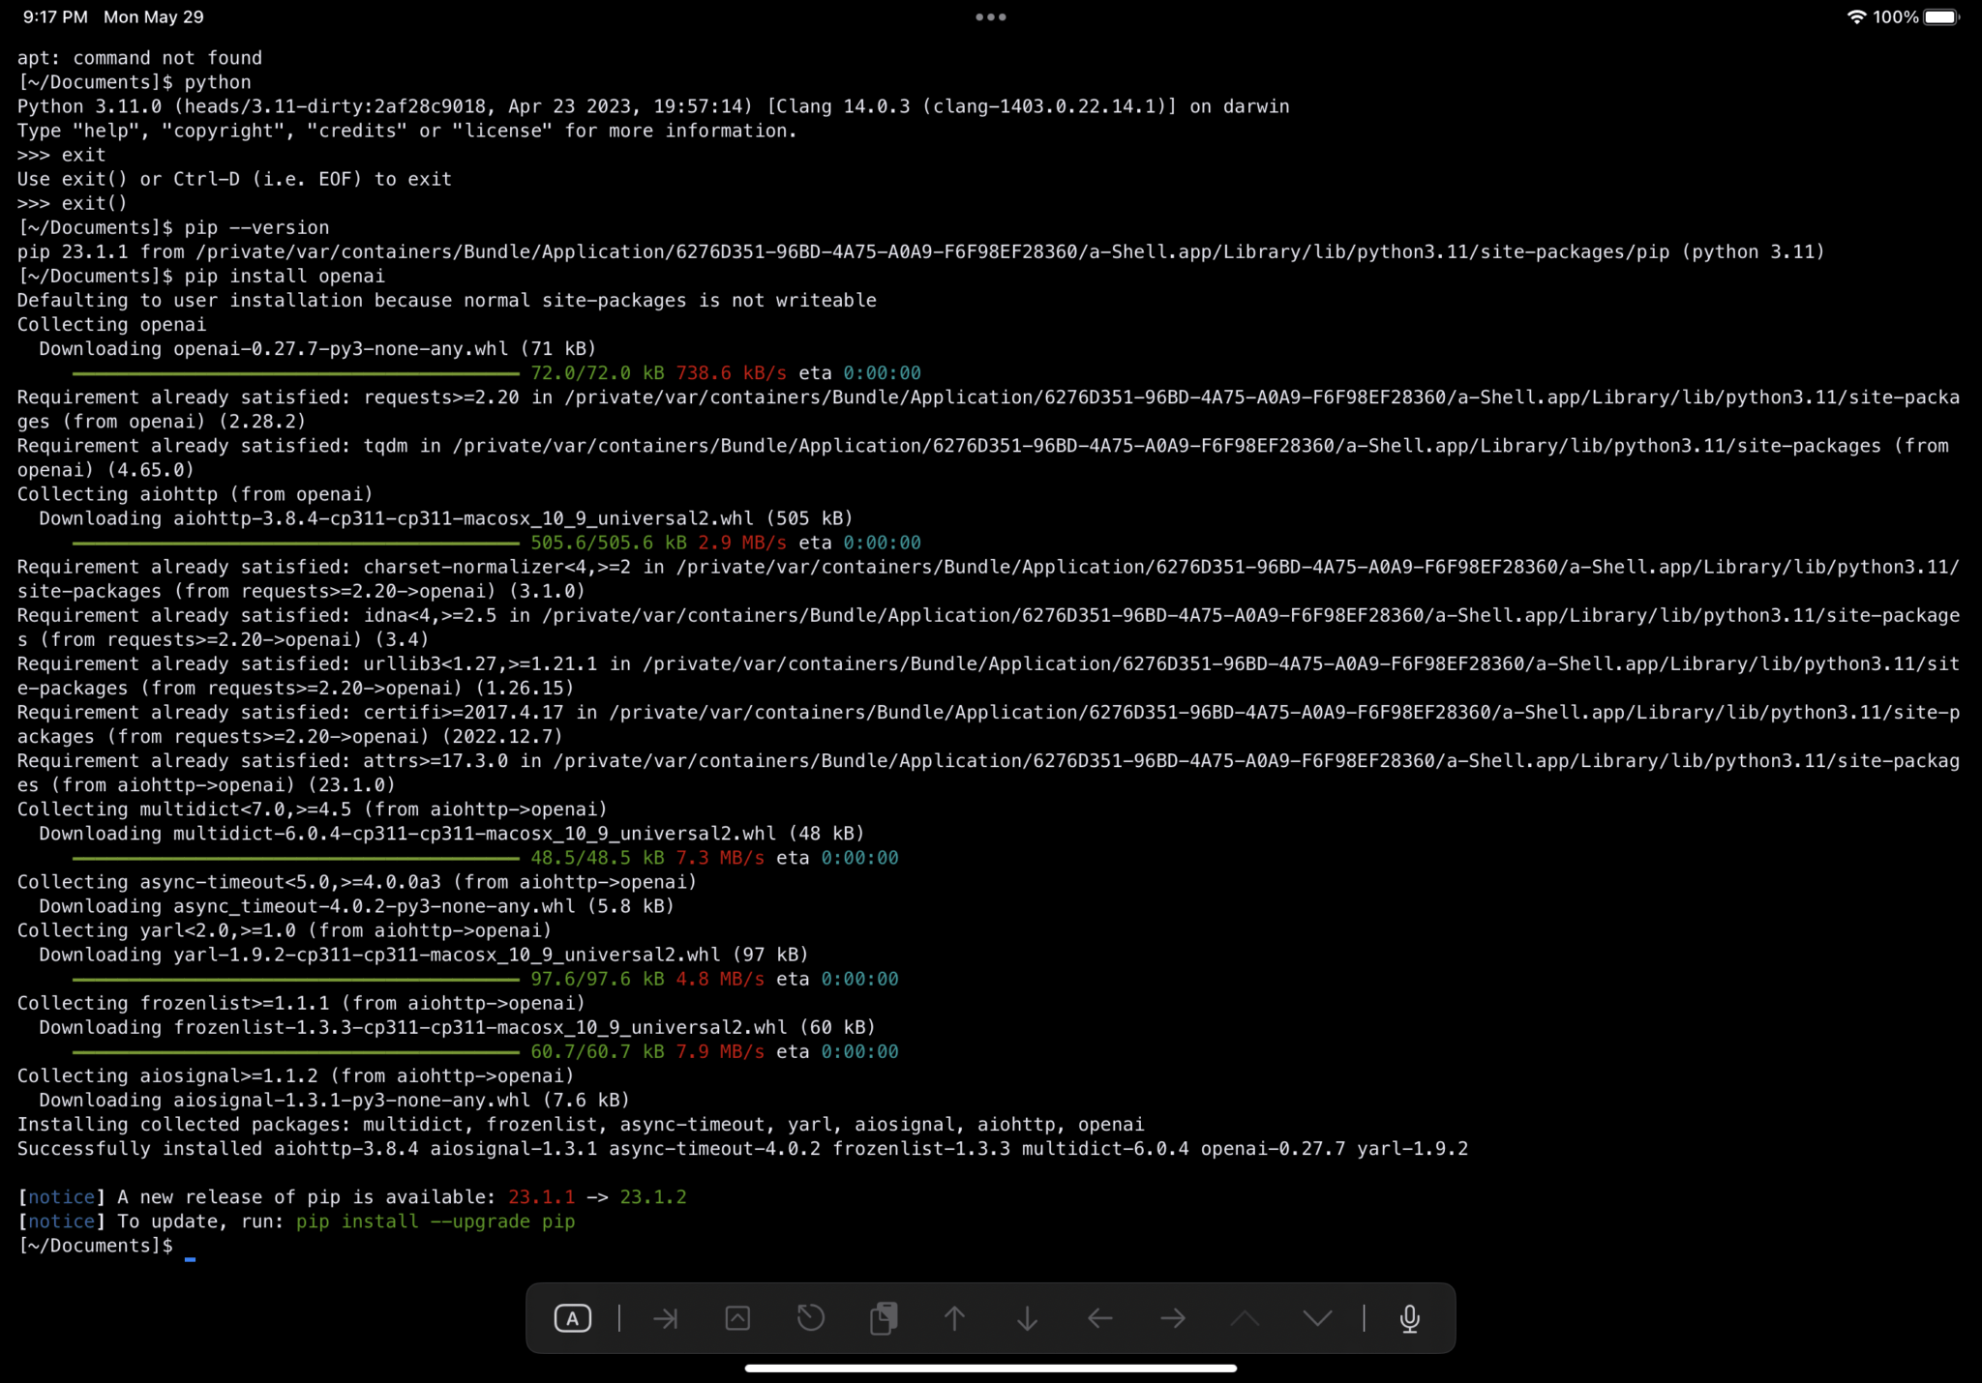Tap the 'pip install openai' command

click(x=285, y=276)
